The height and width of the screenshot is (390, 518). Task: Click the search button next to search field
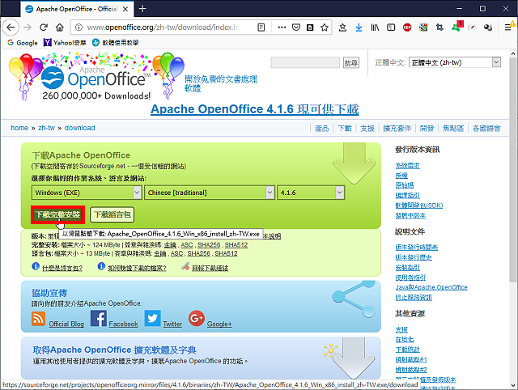click(x=350, y=62)
